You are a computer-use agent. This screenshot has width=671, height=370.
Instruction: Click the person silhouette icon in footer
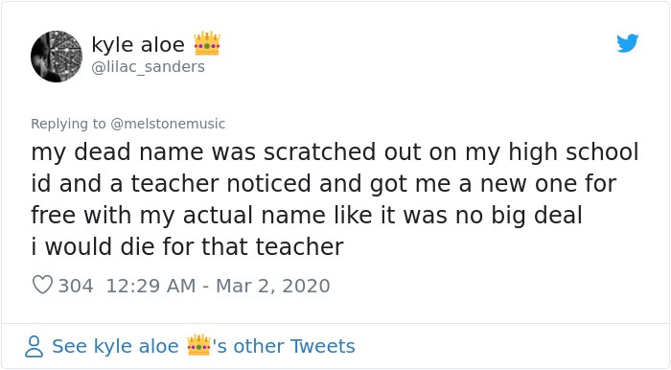pyautogui.click(x=34, y=346)
